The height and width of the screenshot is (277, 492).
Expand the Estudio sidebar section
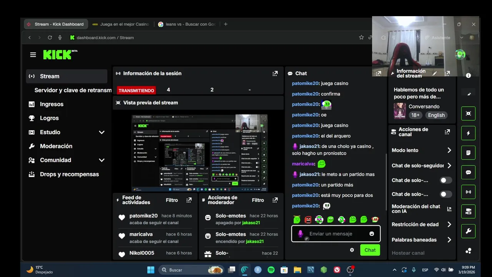click(101, 132)
